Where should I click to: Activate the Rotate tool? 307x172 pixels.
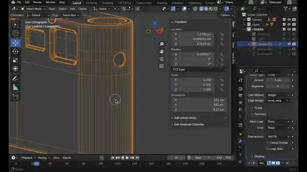(x=15, y=52)
